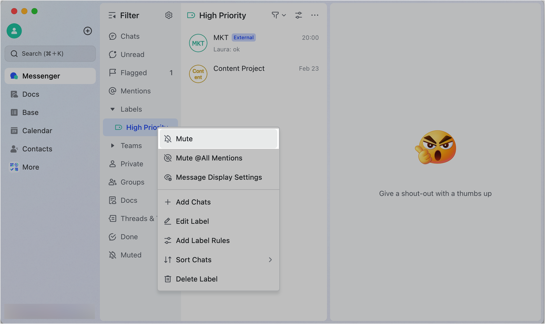Collapse the Labels section
The width and height of the screenshot is (545, 324).
pos(113,109)
